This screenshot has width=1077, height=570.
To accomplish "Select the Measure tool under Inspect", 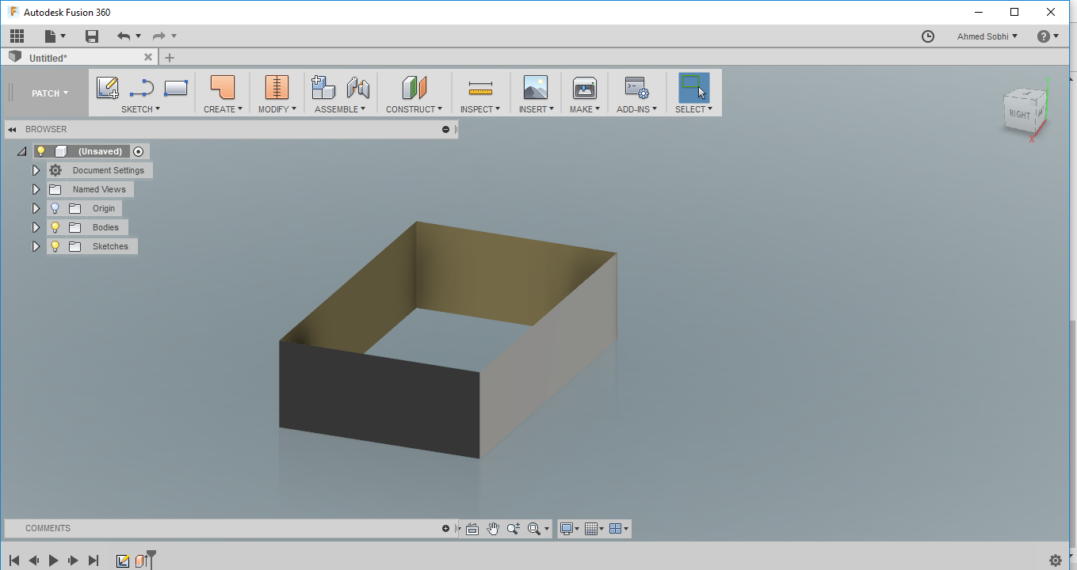I will [x=480, y=88].
